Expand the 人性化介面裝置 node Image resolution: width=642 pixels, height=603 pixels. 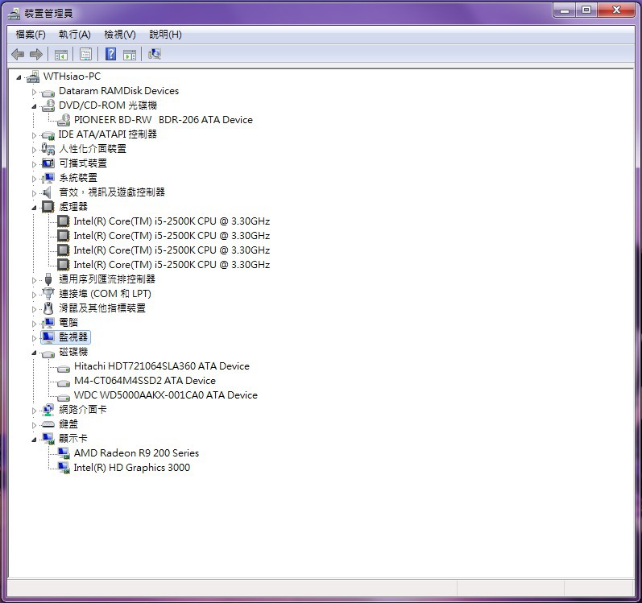point(35,150)
